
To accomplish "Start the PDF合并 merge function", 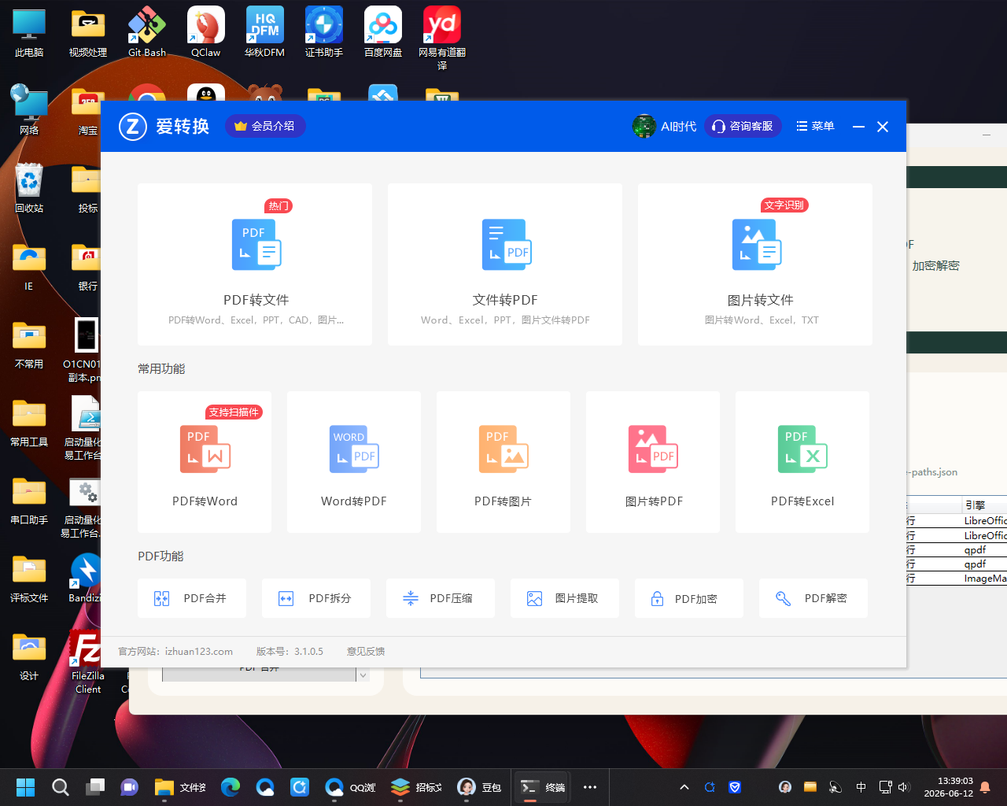I will coord(192,598).
